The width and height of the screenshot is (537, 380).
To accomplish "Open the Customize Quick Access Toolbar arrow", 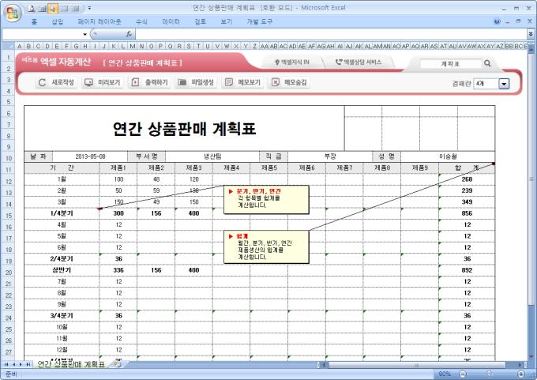I will coord(89,8).
